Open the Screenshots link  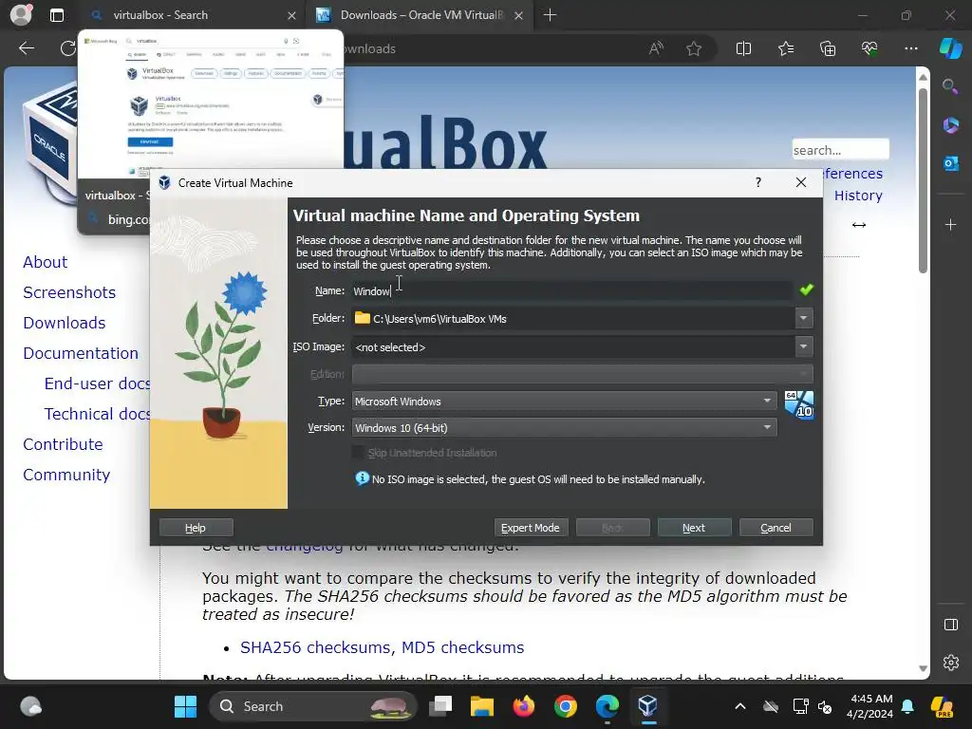(x=69, y=292)
